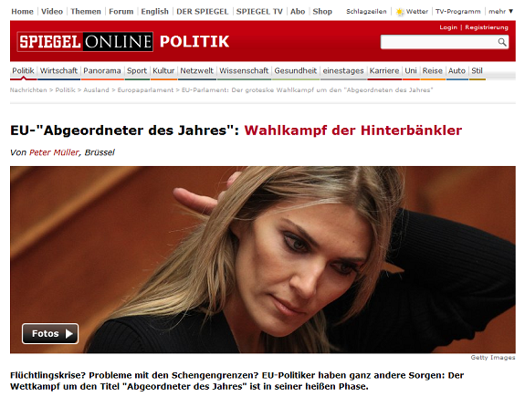Click into the search input field
This screenshot has height=397, width=525.
click(x=439, y=42)
